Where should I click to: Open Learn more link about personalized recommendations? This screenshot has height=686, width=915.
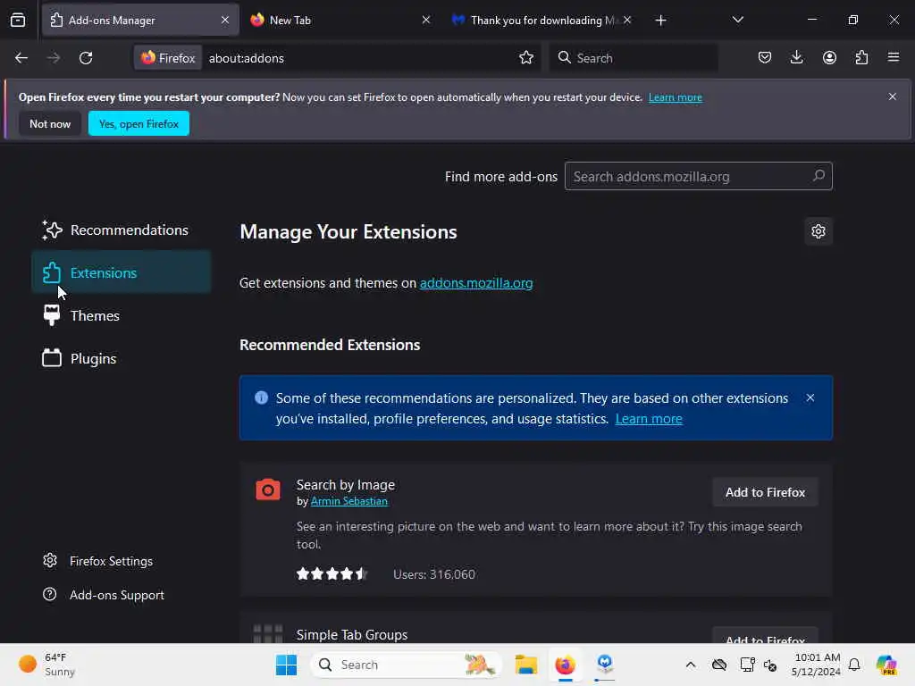tap(649, 419)
